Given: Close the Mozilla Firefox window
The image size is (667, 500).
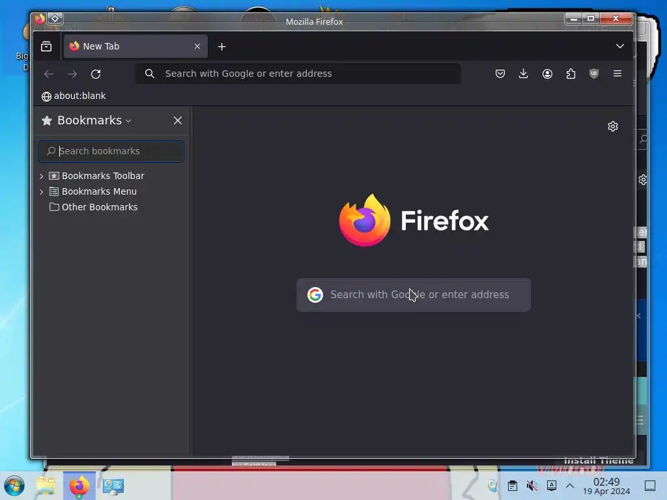Looking at the screenshot, I should tap(616, 19).
